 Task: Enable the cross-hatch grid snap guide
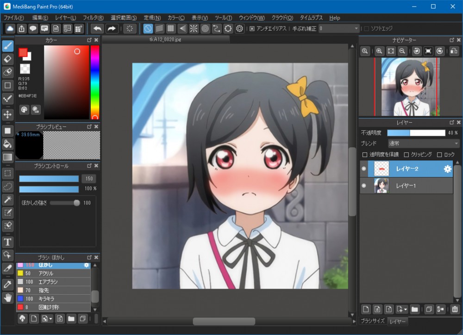click(x=171, y=29)
